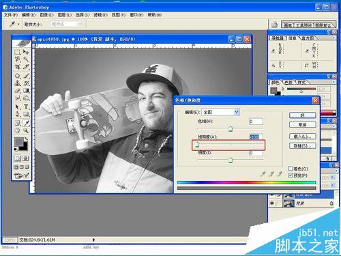This screenshot has width=341, height=256.
Task: Click the 载入 (Load) button
Action: [x=302, y=137]
